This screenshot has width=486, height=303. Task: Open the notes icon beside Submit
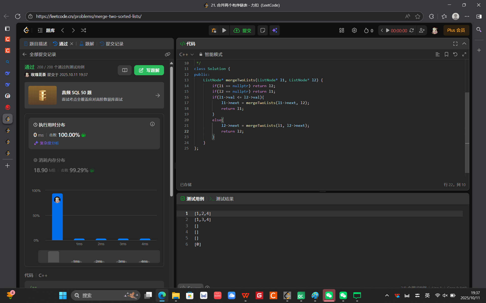pos(262,30)
